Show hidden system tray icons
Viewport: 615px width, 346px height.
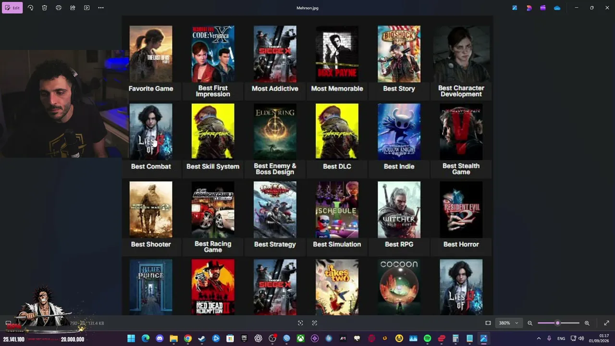click(x=539, y=339)
